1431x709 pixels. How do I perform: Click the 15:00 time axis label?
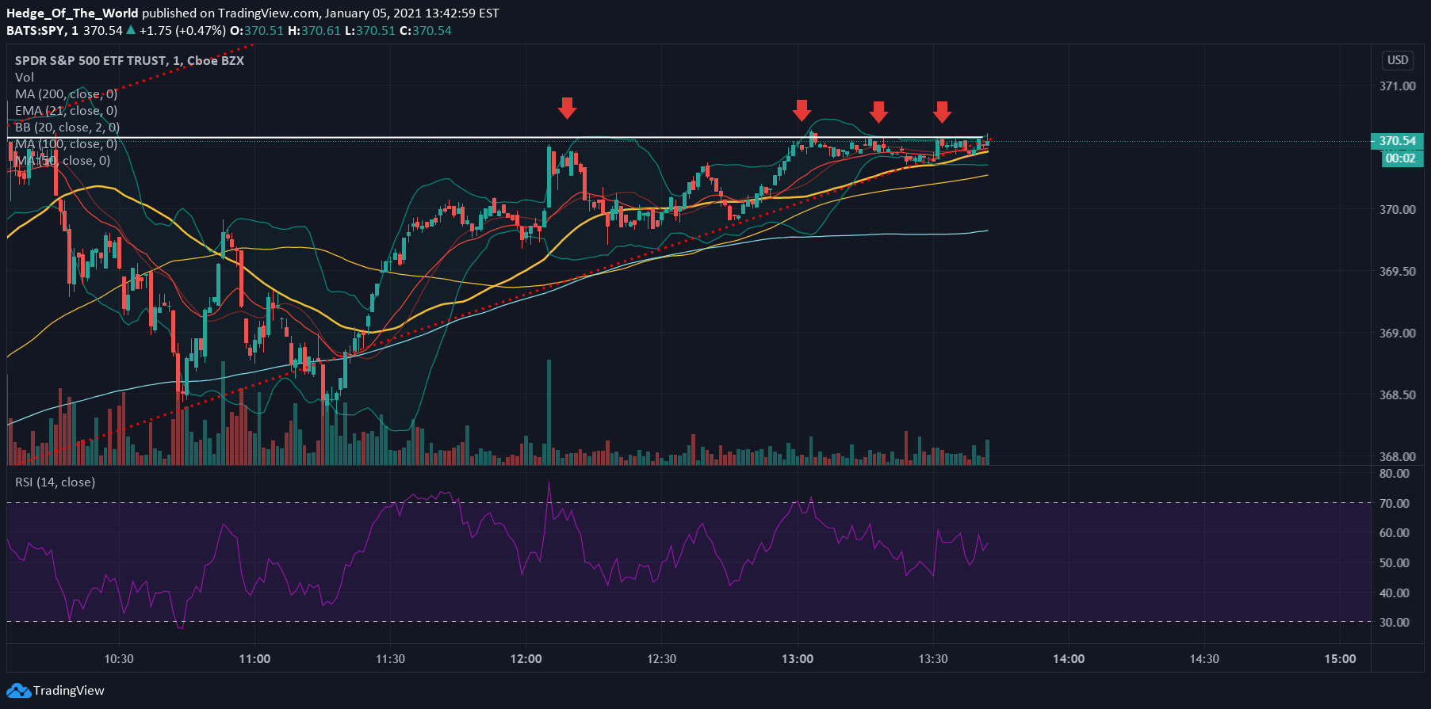coord(1341,658)
